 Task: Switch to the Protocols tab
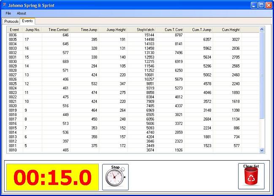point(11,21)
